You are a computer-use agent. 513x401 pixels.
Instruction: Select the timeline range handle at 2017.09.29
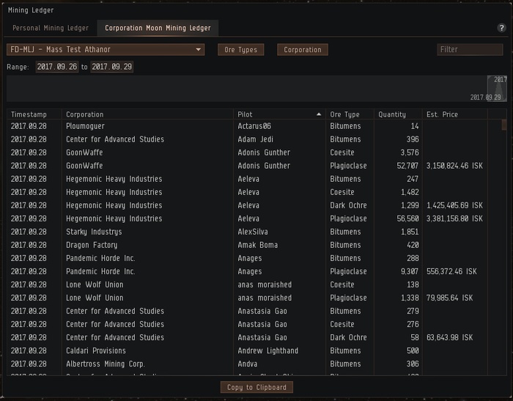[x=497, y=89]
